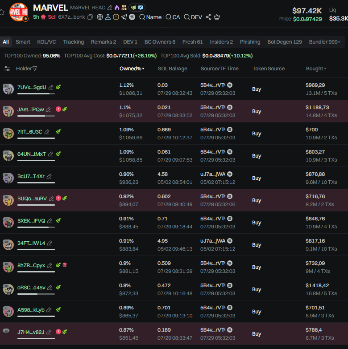Viewport: 348px width, 349px height.
Task: Copy the 6X7z...bonk contract address
Action: coord(90,17)
